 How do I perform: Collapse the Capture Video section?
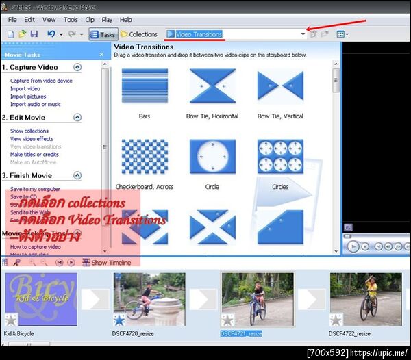[77, 67]
